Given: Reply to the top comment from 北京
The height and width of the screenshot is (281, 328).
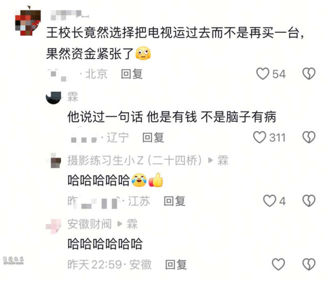Looking at the screenshot, I should [132, 74].
